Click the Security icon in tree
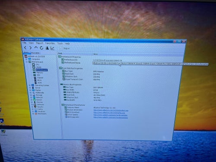The image size is (216, 162). pyautogui.click(x=35, y=107)
